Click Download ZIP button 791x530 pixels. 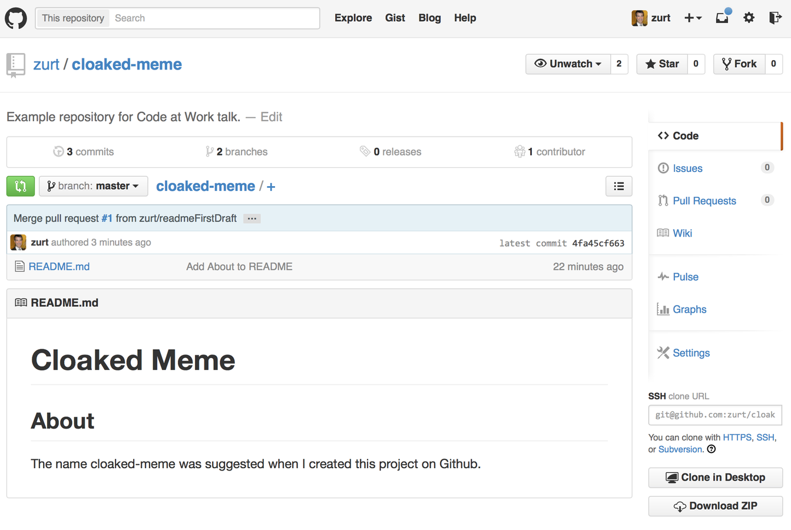pos(715,506)
